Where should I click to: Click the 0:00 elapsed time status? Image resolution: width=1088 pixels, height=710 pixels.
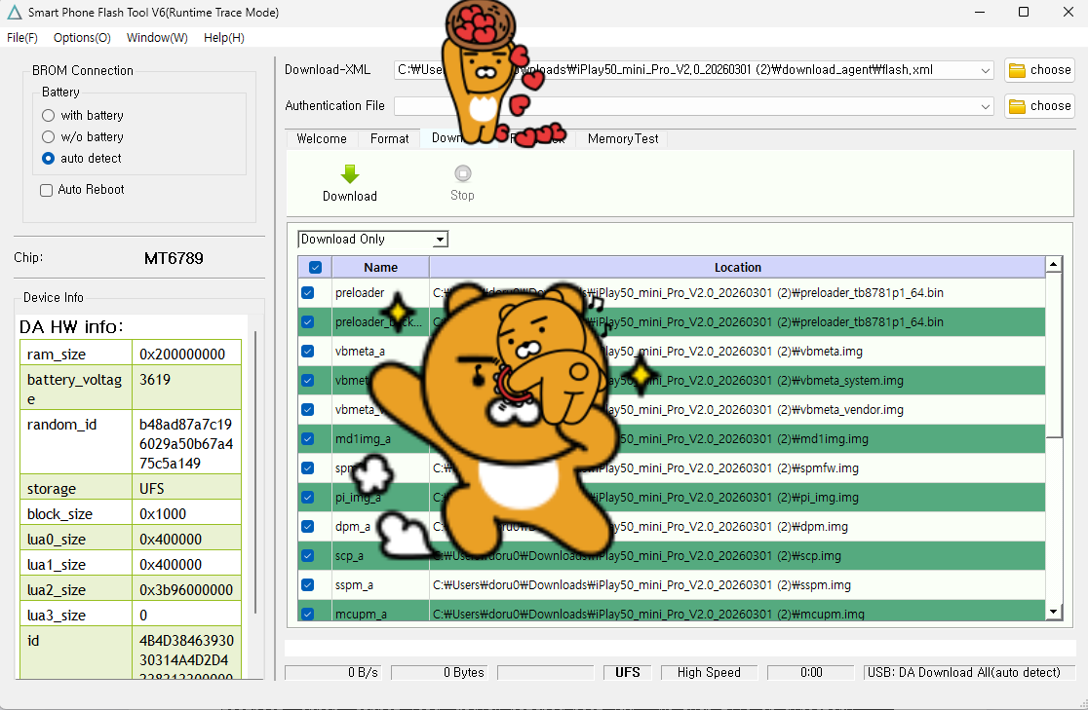coord(810,673)
